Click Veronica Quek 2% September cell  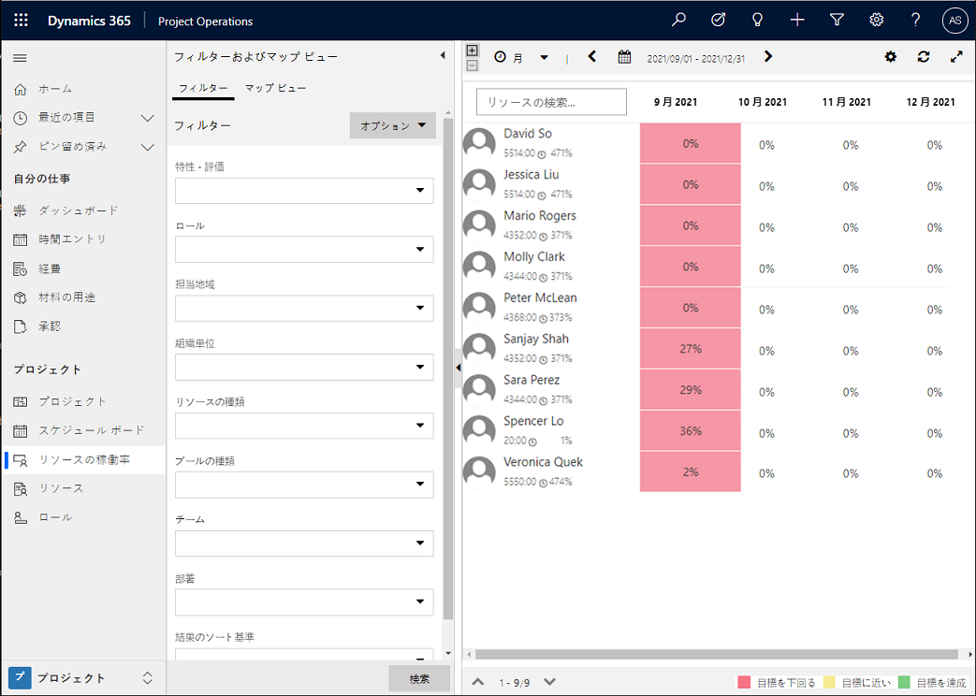tap(691, 471)
